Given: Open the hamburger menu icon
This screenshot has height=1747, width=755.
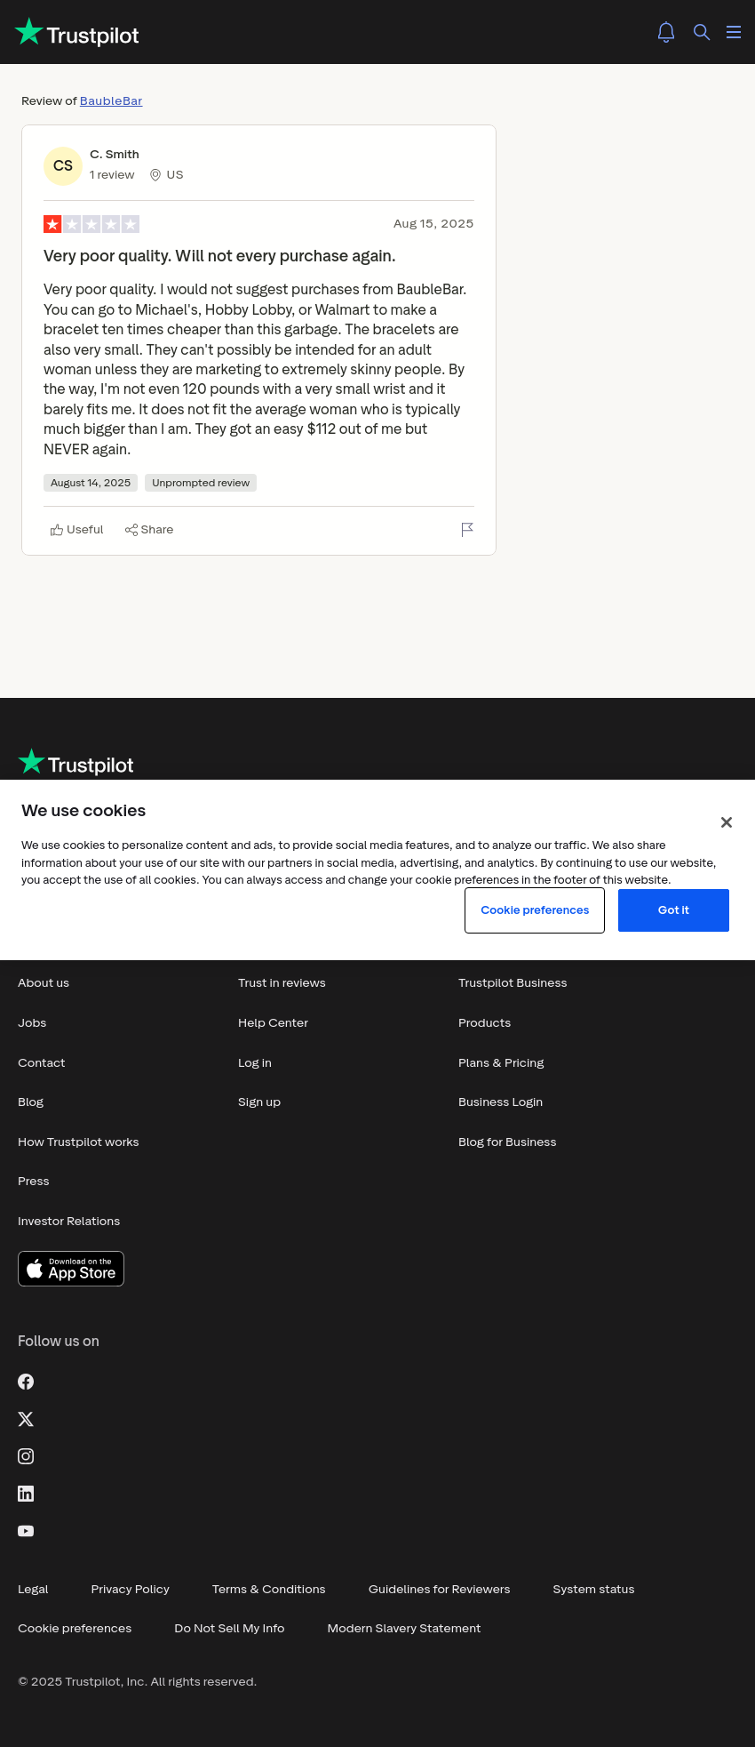Looking at the screenshot, I should (x=734, y=32).
